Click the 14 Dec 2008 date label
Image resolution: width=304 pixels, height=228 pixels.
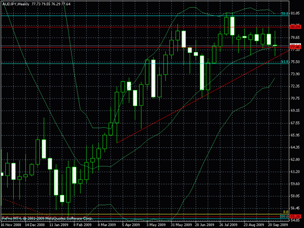coord(35,225)
